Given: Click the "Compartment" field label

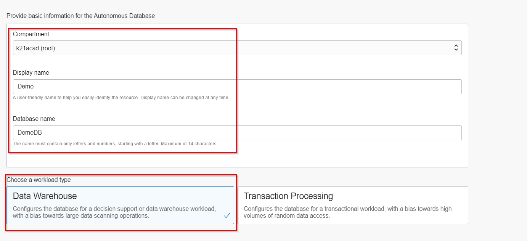Looking at the screenshot, I should pos(31,34).
